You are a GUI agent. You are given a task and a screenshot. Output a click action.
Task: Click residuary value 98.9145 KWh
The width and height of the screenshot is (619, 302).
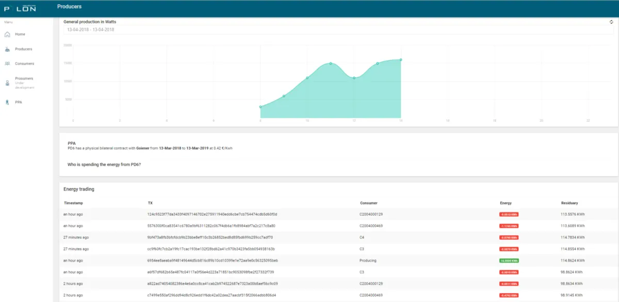click(x=572, y=295)
